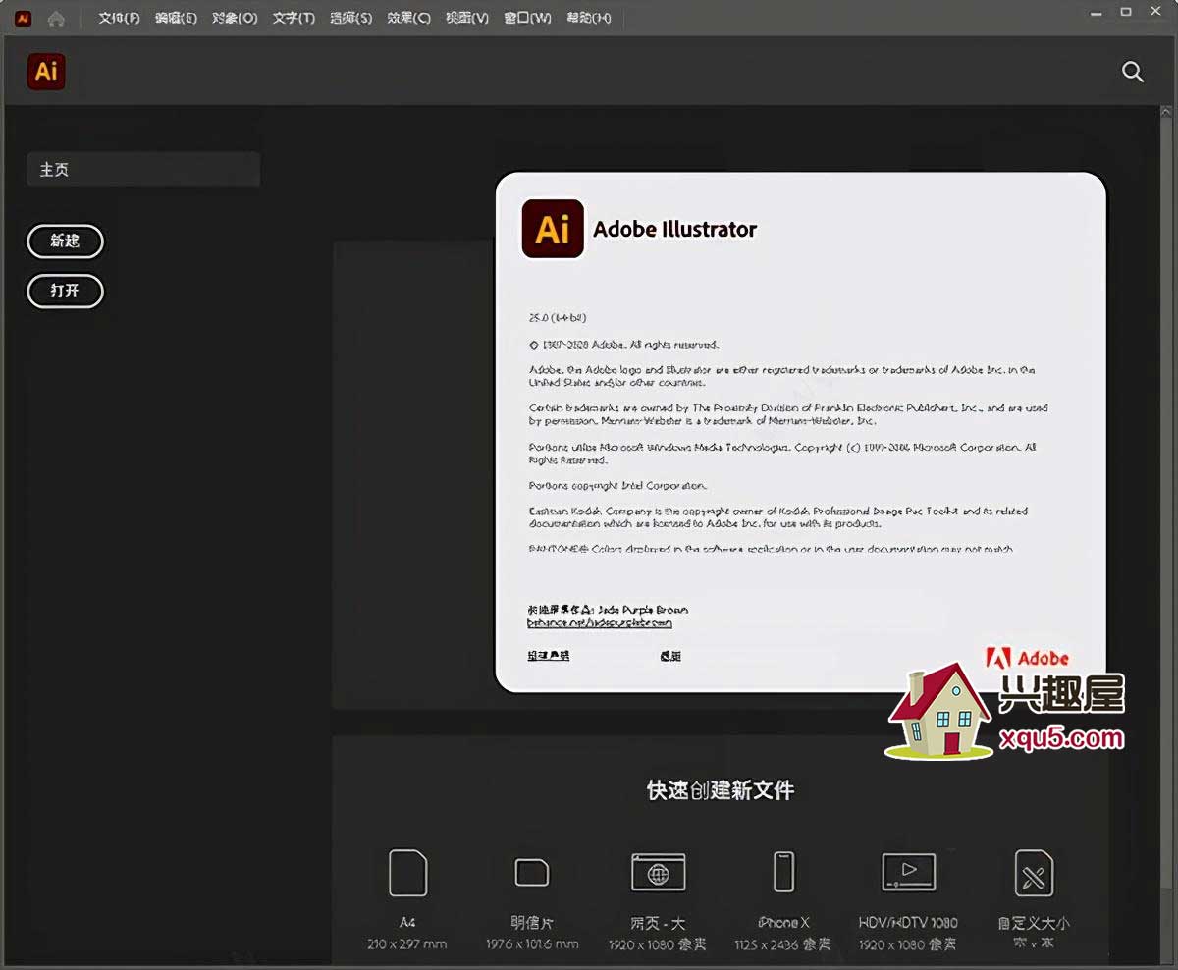
Task: Click the 打开 (Open) button
Action: tap(65, 292)
